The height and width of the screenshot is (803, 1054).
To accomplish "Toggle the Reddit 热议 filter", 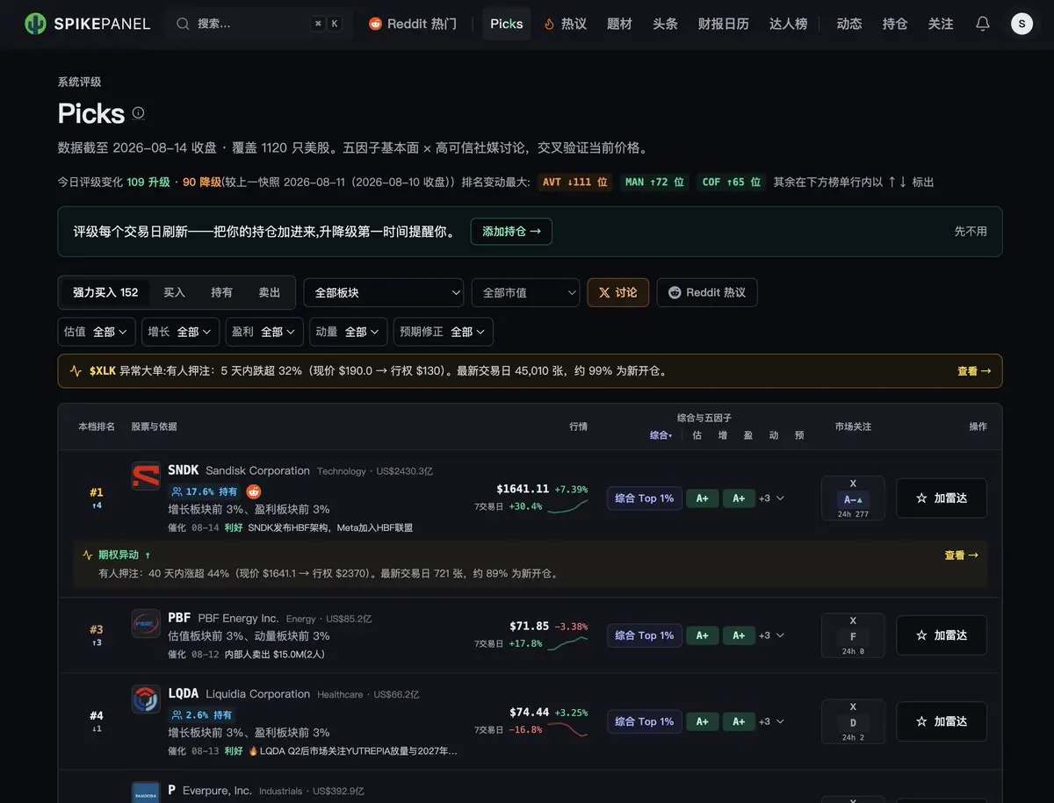I will pyautogui.click(x=707, y=292).
